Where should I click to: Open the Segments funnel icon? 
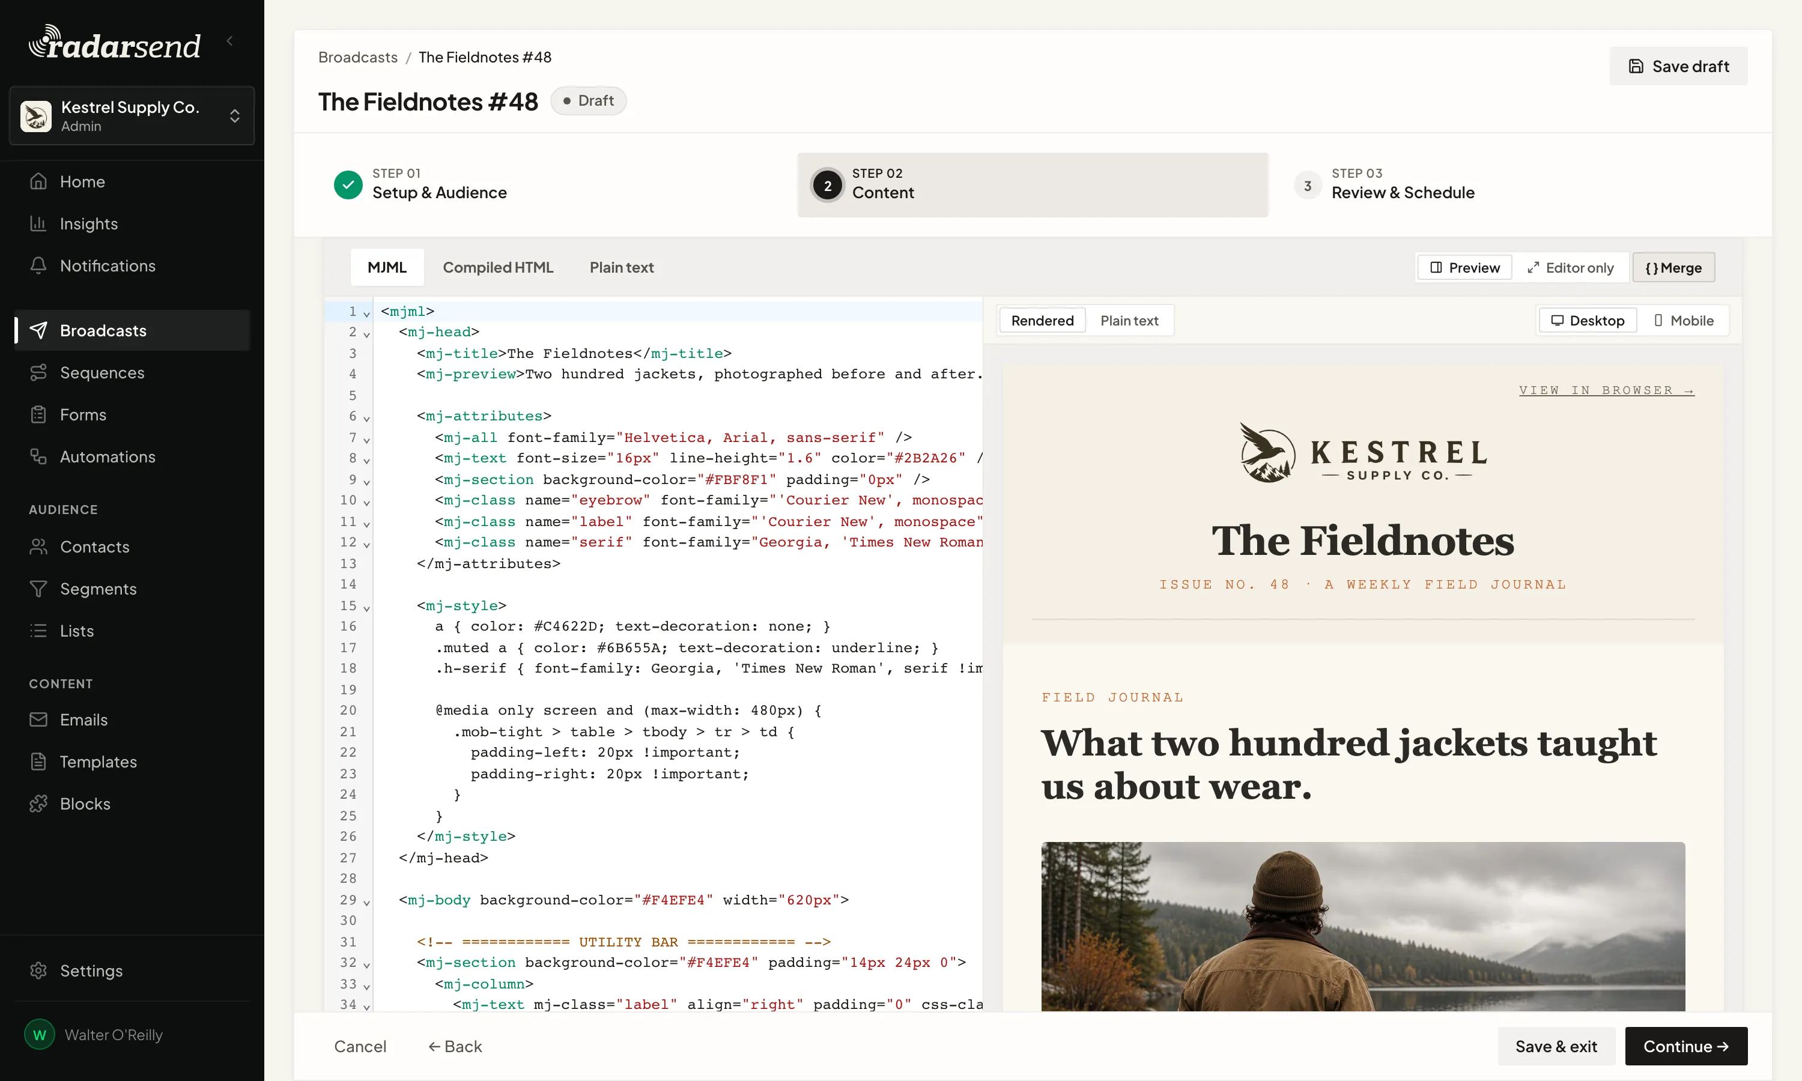38,589
